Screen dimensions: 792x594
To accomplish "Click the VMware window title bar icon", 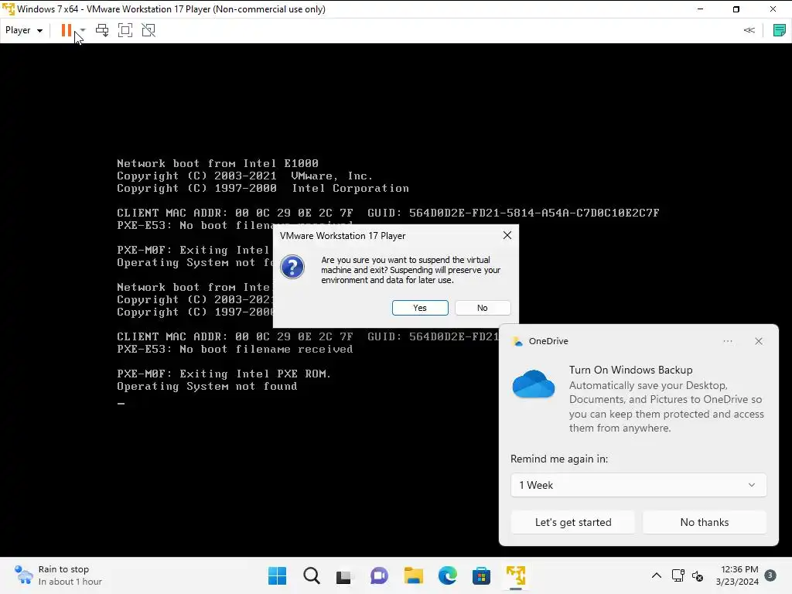I will [9, 9].
